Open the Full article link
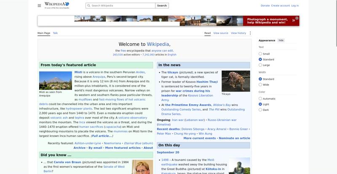 [x=102, y=136]
